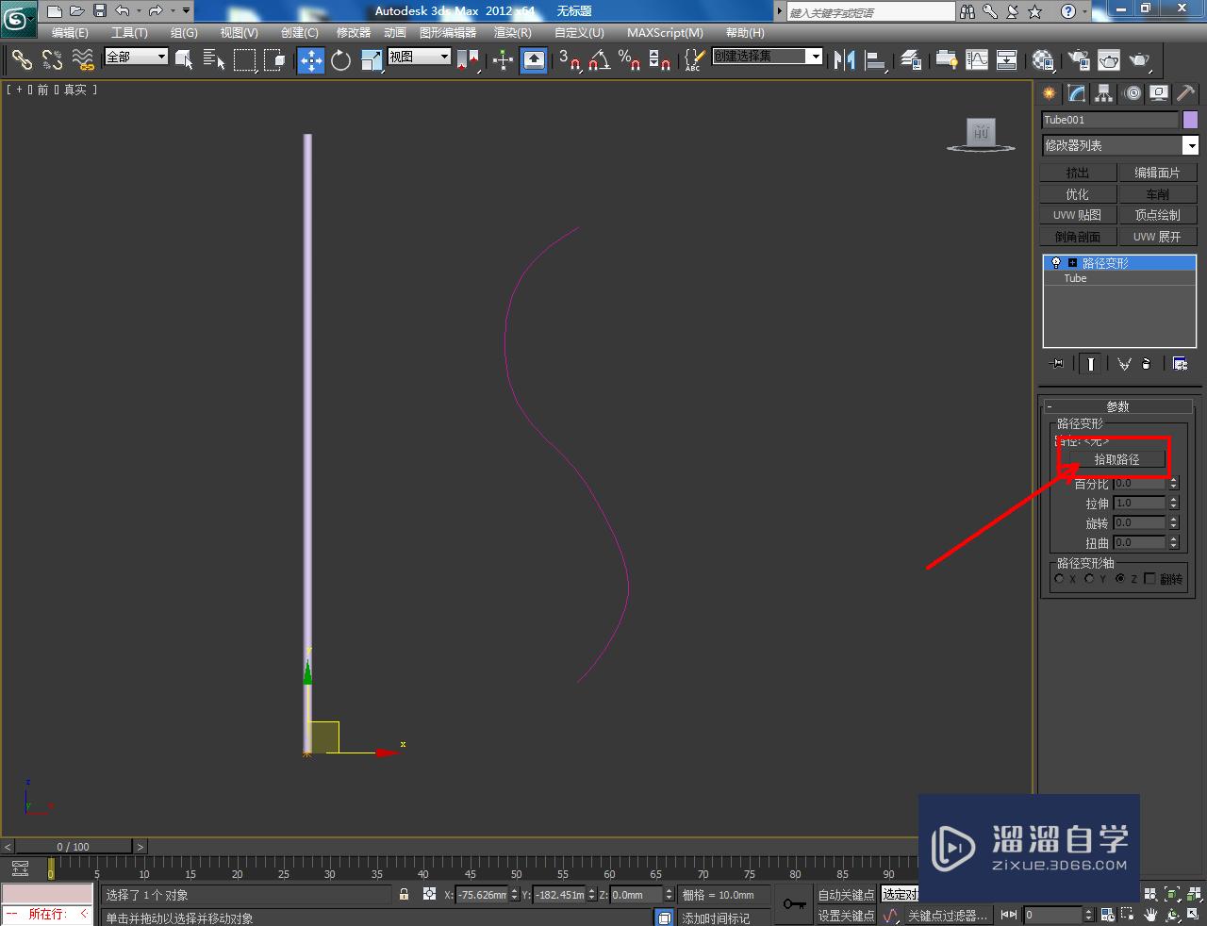Click the Unlink Selection icon
This screenshot has height=926, width=1207.
tap(52, 60)
